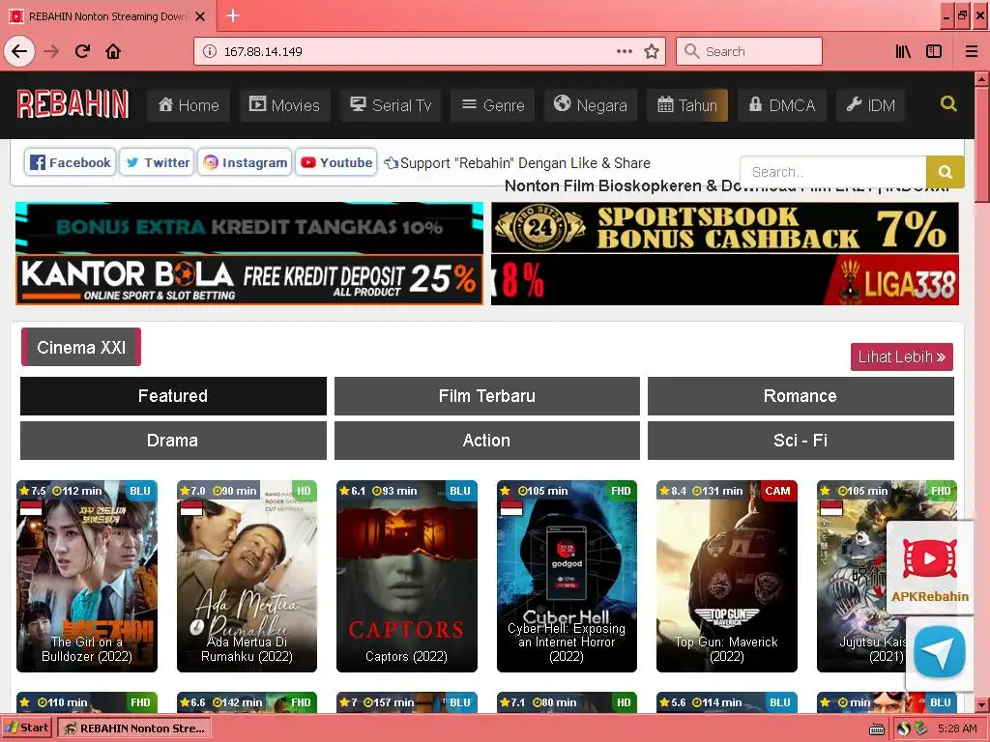The height and width of the screenshot is (742, 990).
Task: Switch to the Film Terbaru tab
Action: coord(487,395)
